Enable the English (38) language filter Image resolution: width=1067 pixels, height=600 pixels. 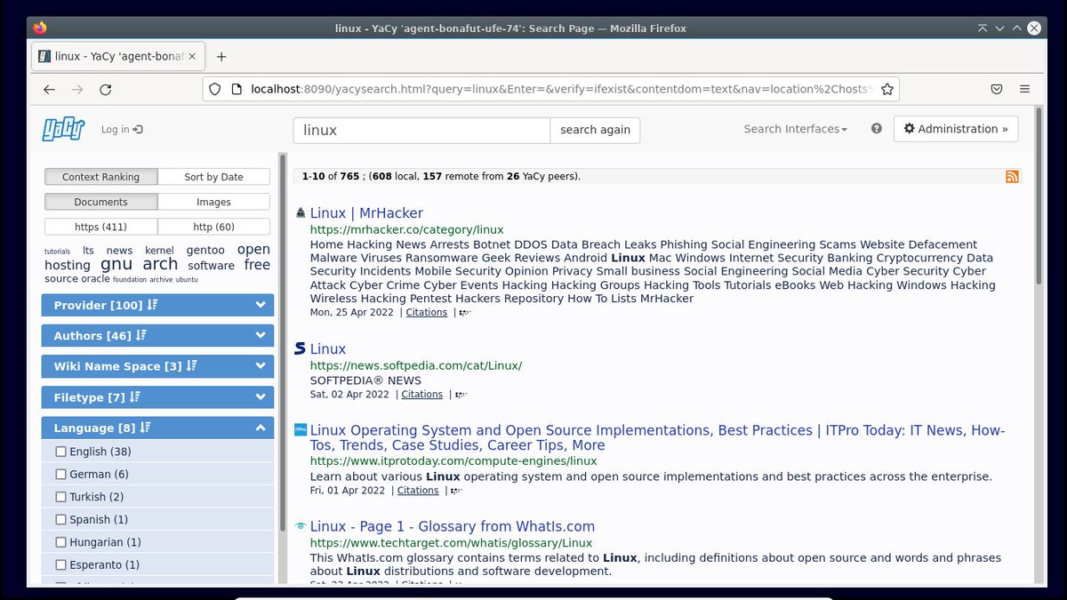(x=60, y=452)
